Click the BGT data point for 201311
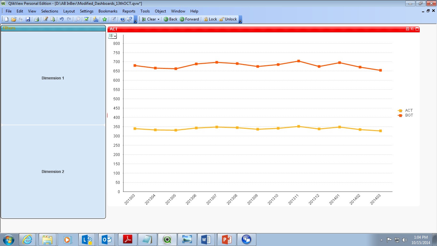Screen dimensions: 437x246 pos(298,61)
